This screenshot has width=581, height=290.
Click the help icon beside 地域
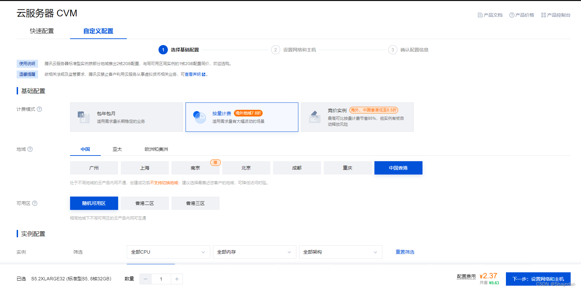click(x=30, y=149)
